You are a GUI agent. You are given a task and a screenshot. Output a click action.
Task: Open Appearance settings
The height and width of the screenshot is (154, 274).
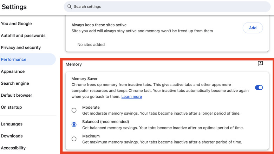tap(13, 71)
